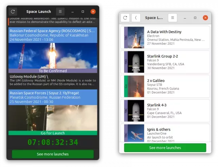This screenshot has height=167, width=218.
Task: Select the Ignis & others title
Action: tap(159, 130)
